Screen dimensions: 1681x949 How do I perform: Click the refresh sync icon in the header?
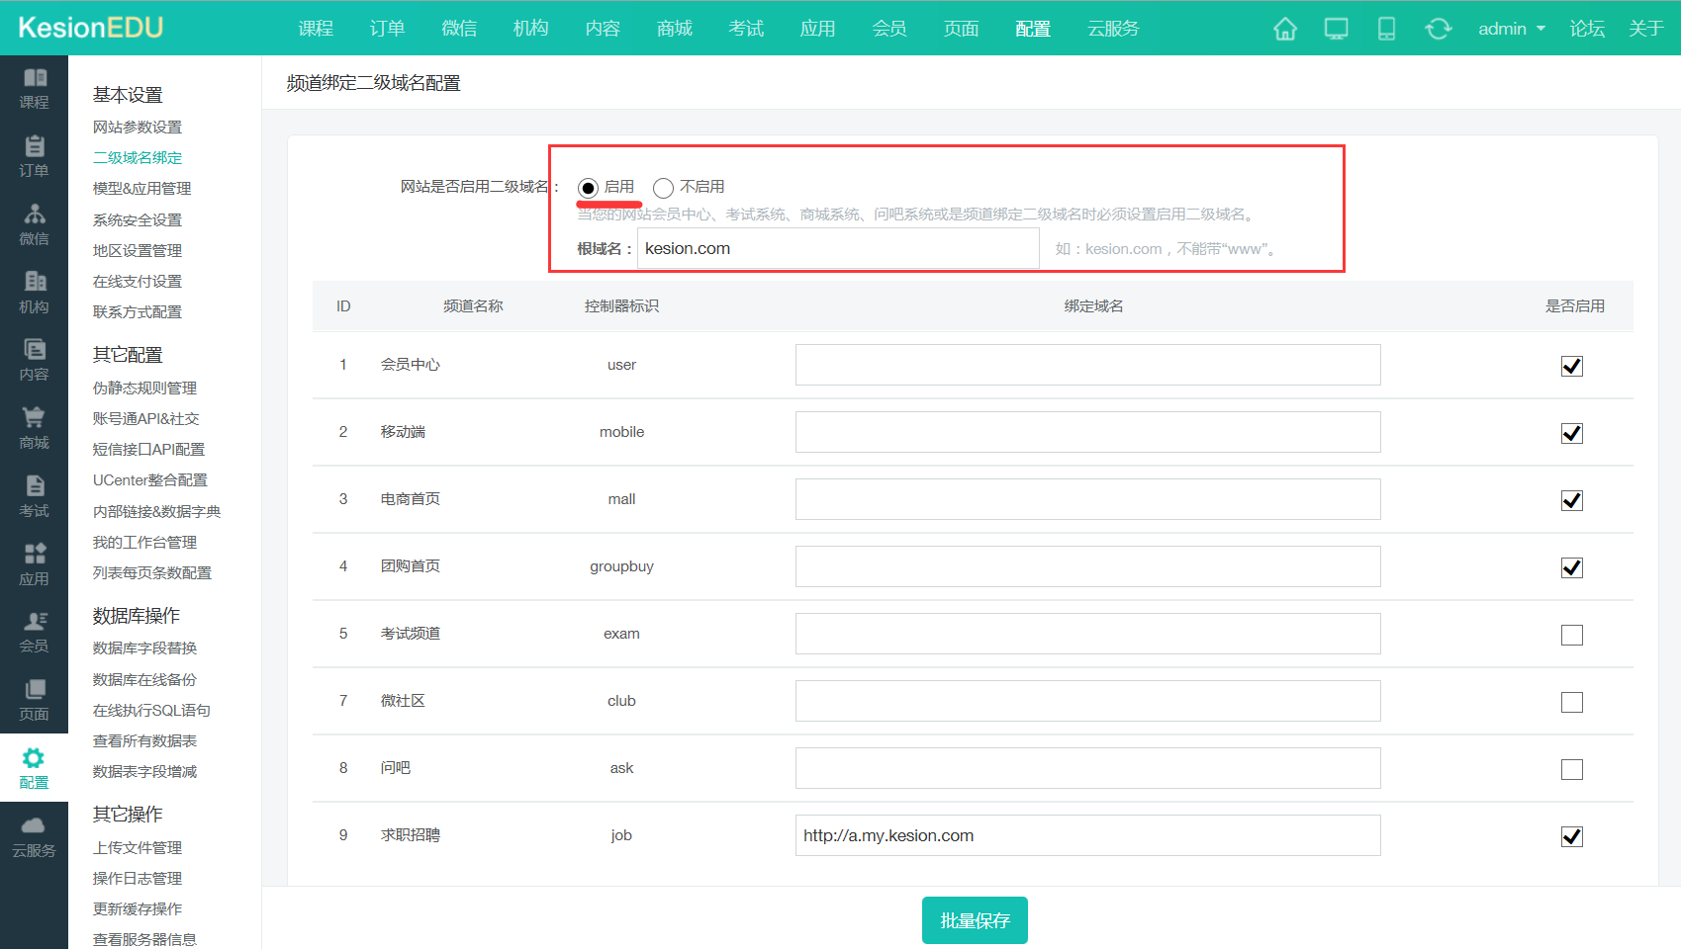tap(1438, 29)
